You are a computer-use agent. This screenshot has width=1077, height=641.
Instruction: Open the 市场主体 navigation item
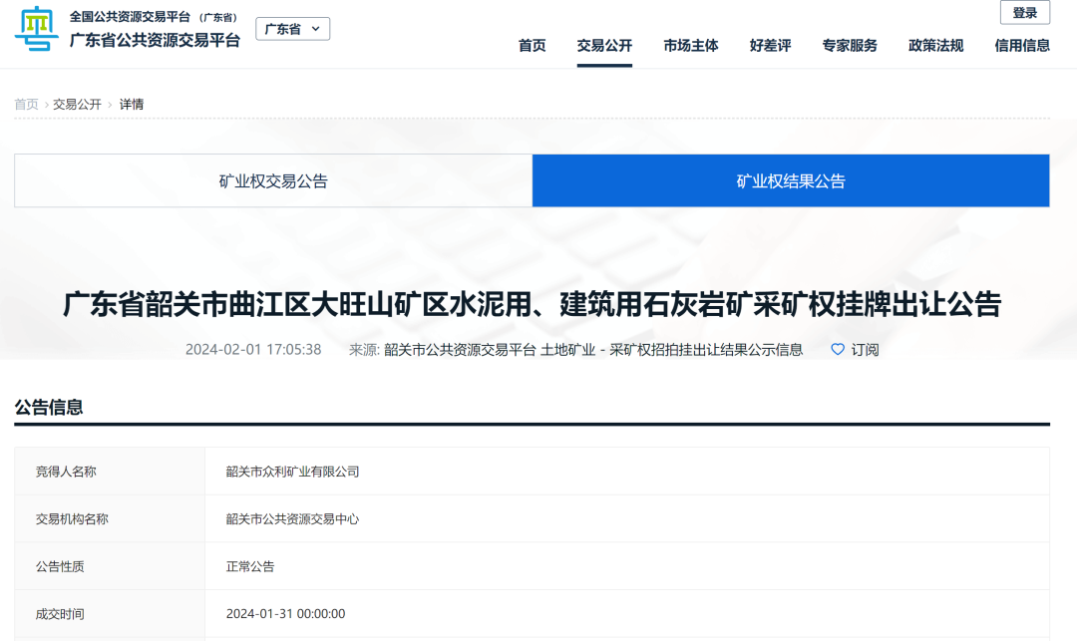click(690, 46)
